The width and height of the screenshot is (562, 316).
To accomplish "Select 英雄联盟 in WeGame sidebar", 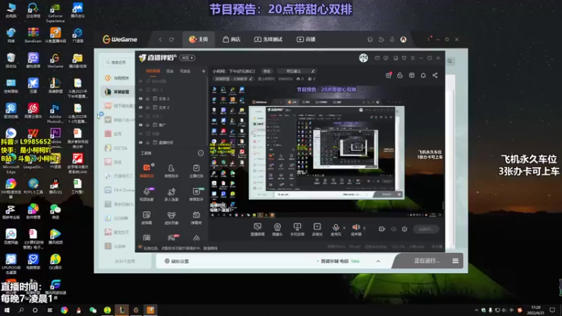I will coord(117,92).
